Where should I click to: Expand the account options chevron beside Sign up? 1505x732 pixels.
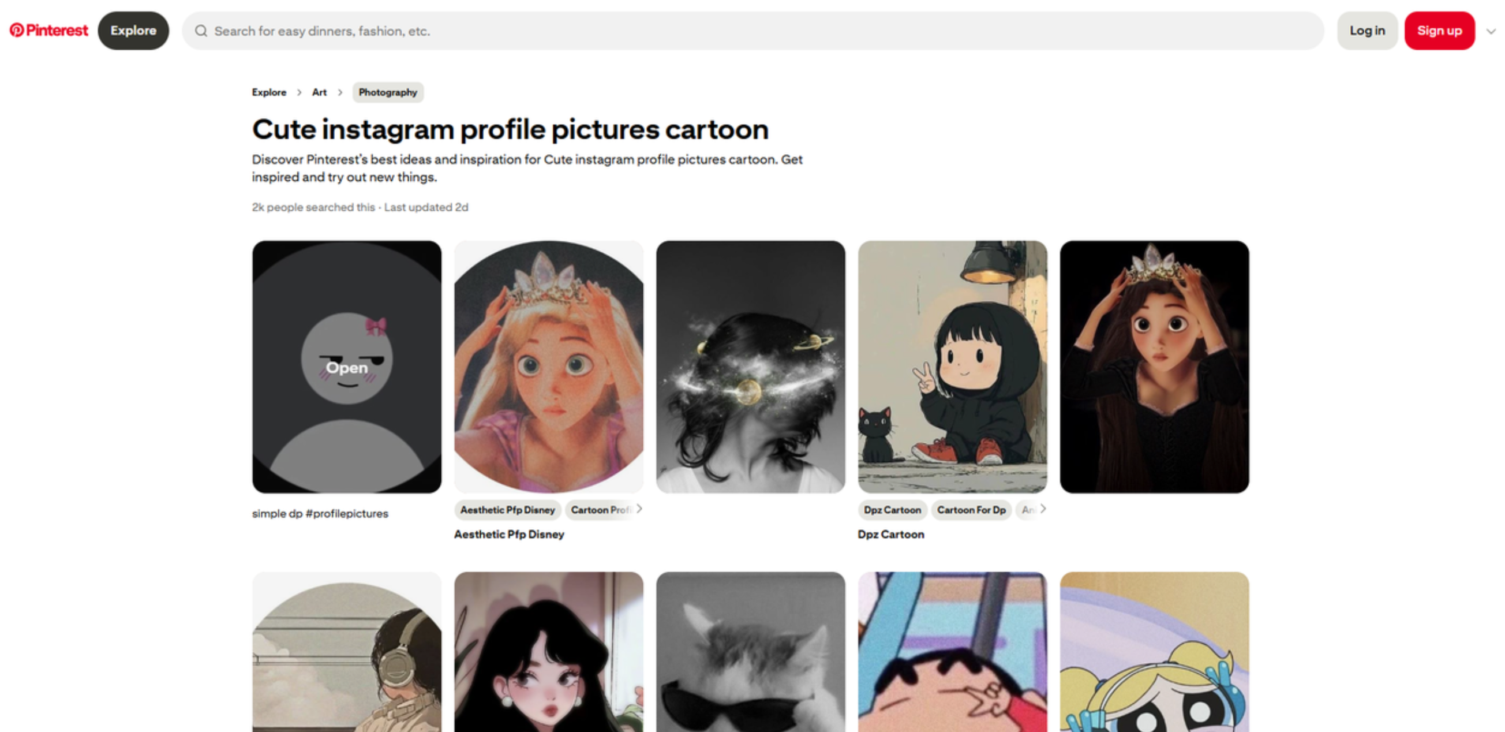tap(1489, 31)
